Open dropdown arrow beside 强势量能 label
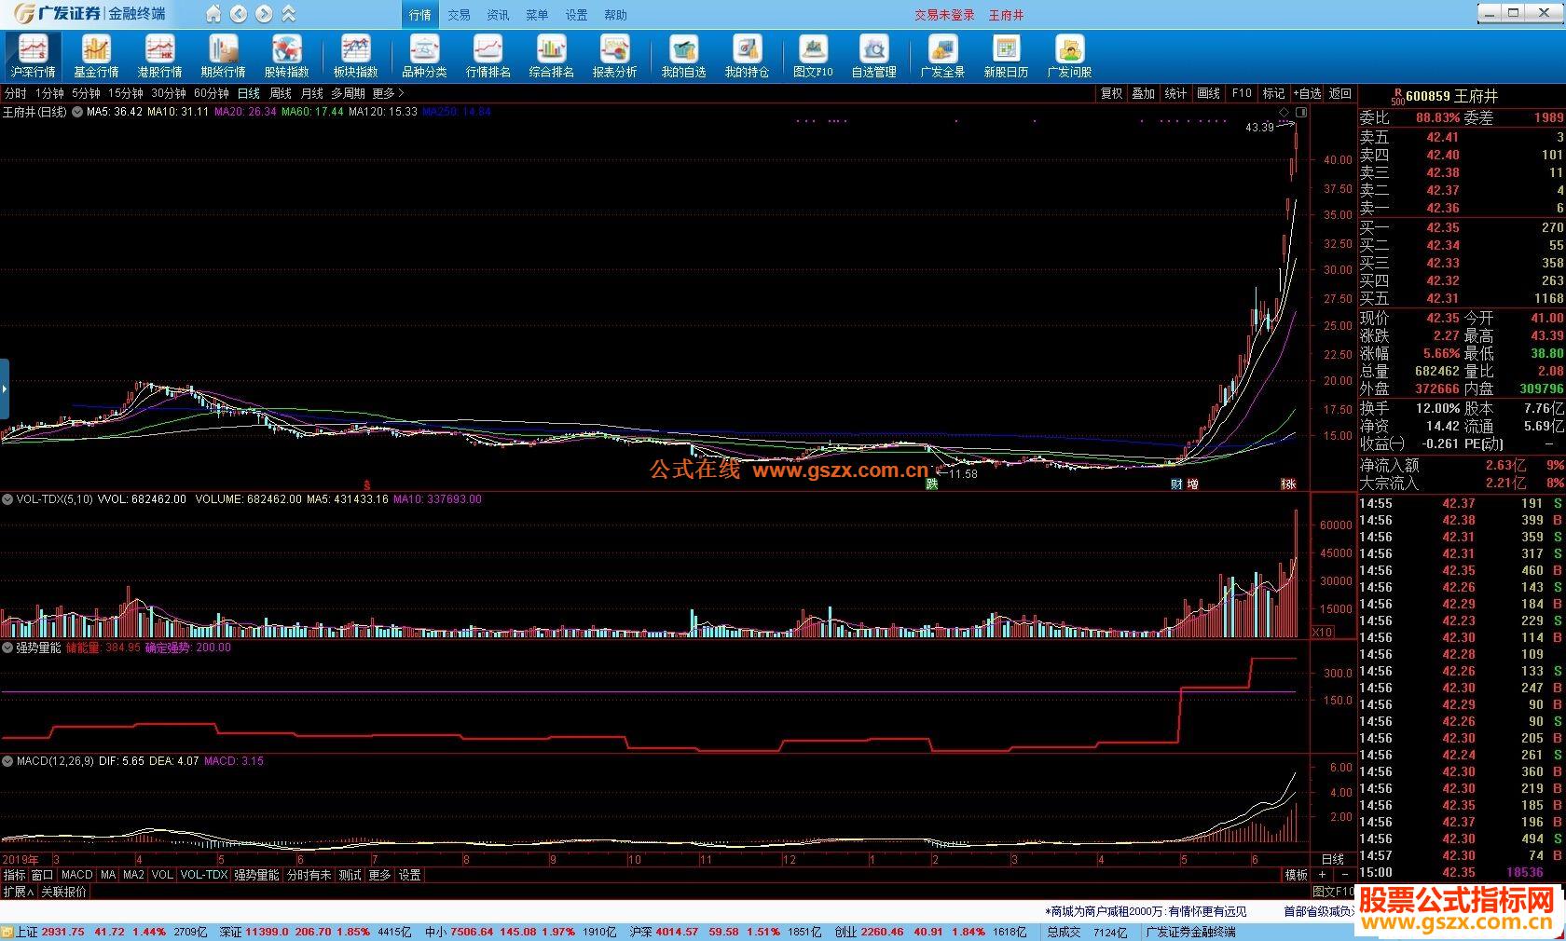This screenshot has height=941, width=1566. pos(7,648)
